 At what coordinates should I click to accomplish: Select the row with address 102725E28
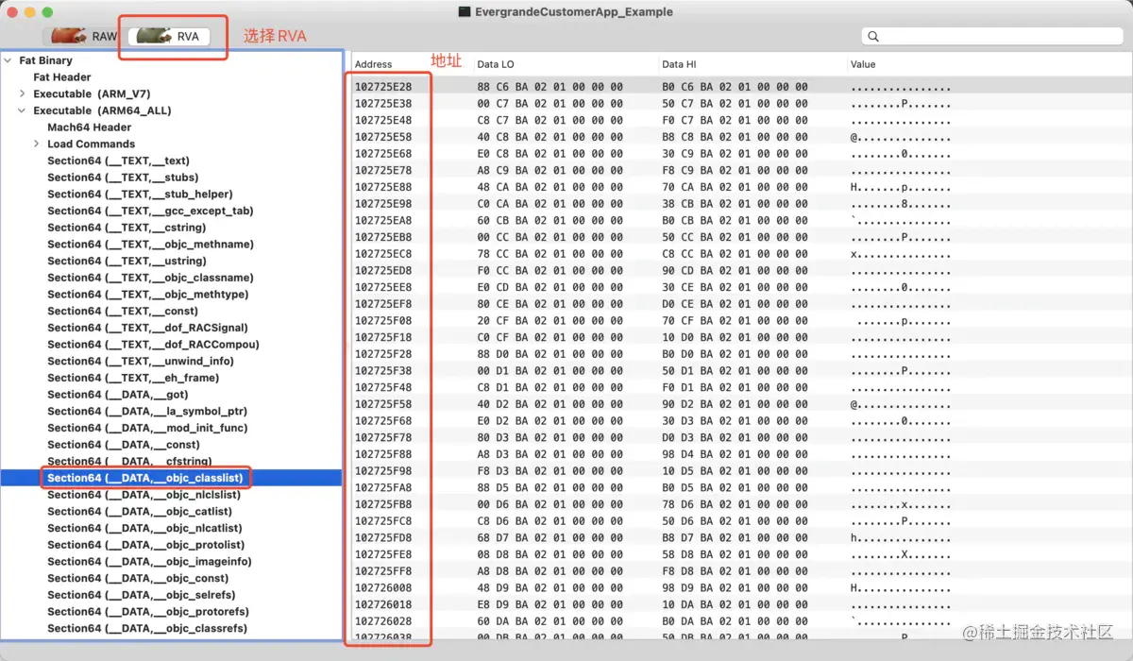click(740, 87)
